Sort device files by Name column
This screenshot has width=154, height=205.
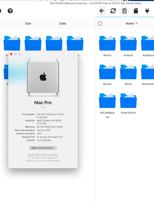pos(132,24)
